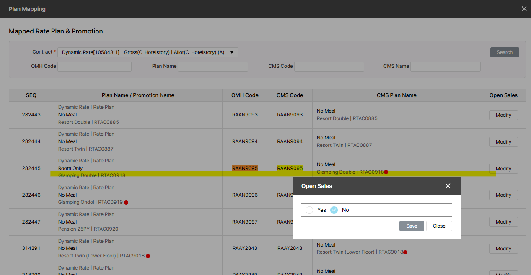Click into the CMS Name field
This screenshot has width=531, height=275.
445,67
